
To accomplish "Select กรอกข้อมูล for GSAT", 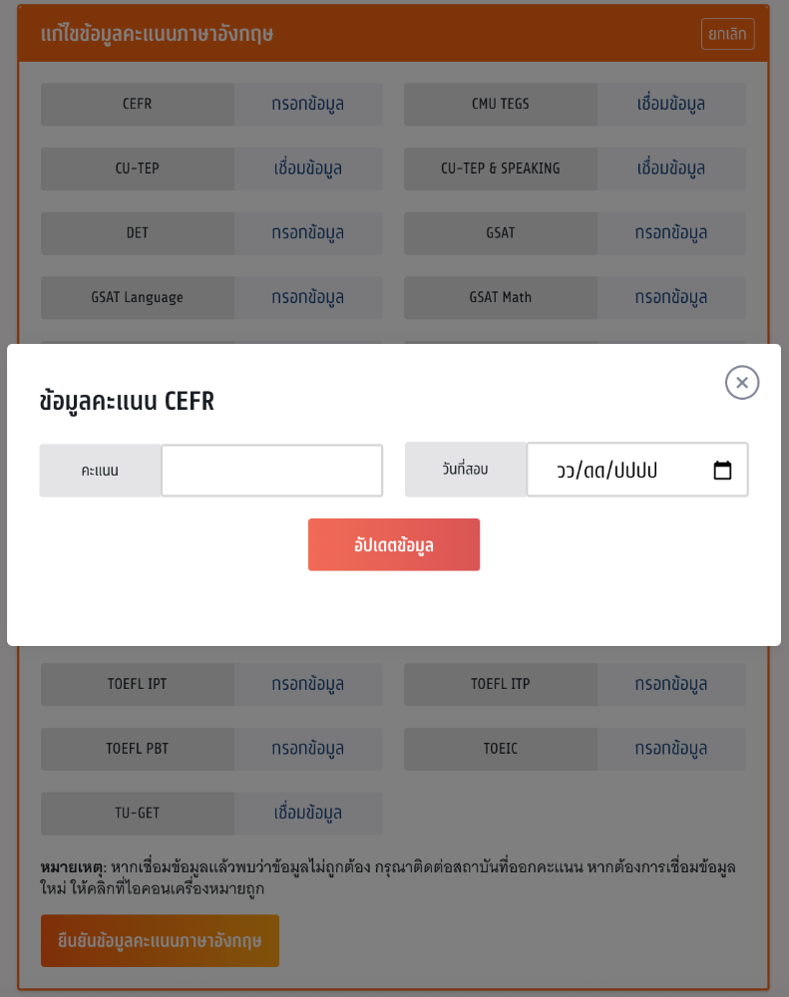I will (x=671, y=232).
